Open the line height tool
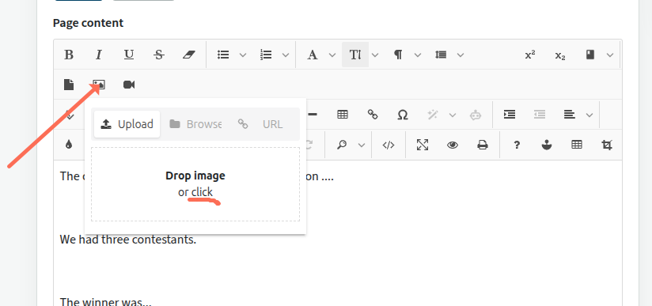Screen dimensions: 652x306 [x=441, y=55]
